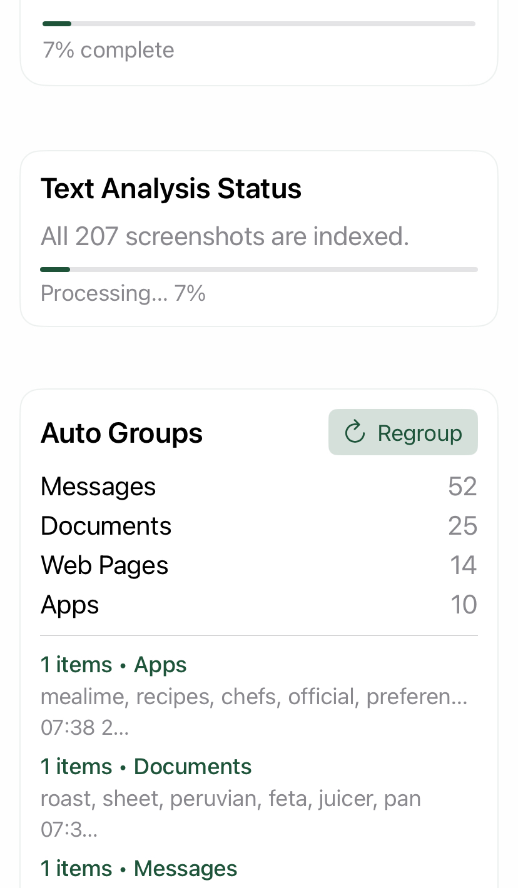Click the 'All 207 screenshots are indexed' message
Image resolution: width=518 pixels, height=888 pixels.
(x=225, y=236)
